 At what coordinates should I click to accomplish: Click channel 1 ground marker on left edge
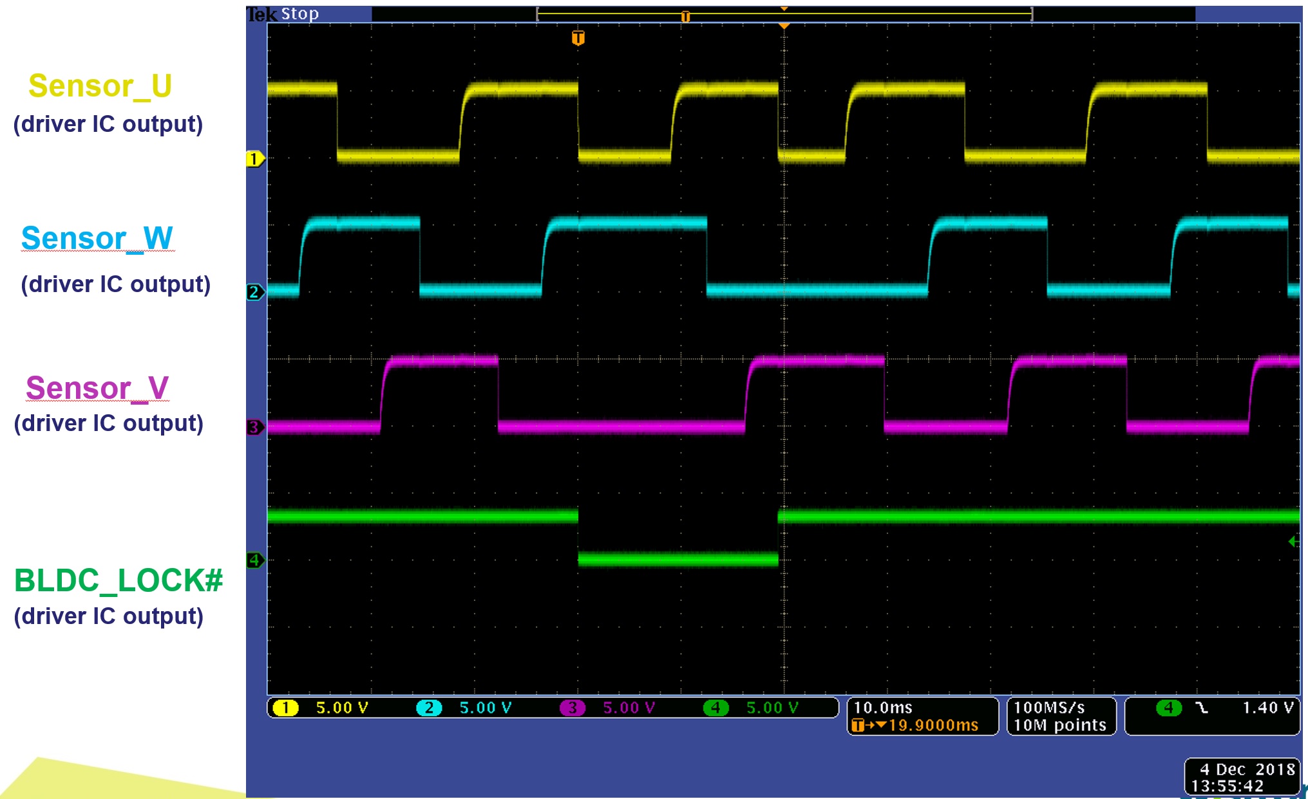point(254,159)
